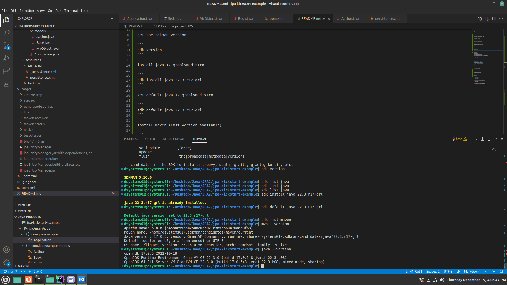This screenshot has height=285, width=507.
Task: Open Run and Debug view
Action: coord(6,58)
